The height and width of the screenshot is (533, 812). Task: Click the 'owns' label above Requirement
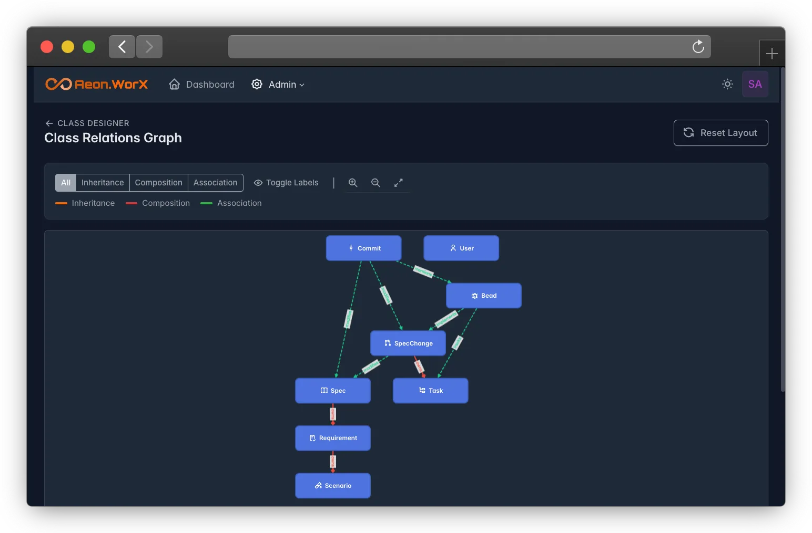tap(333, 414)
